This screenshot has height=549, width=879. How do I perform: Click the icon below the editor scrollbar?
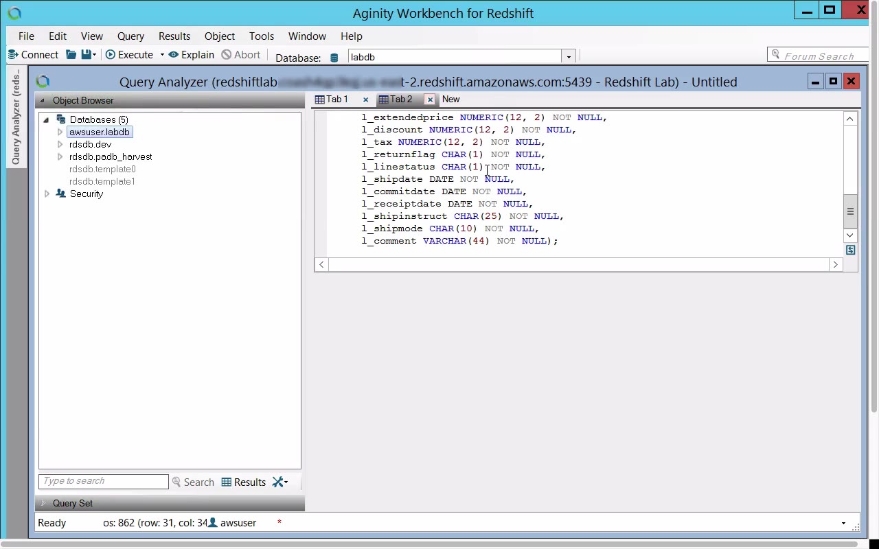(x=850, y=250)
